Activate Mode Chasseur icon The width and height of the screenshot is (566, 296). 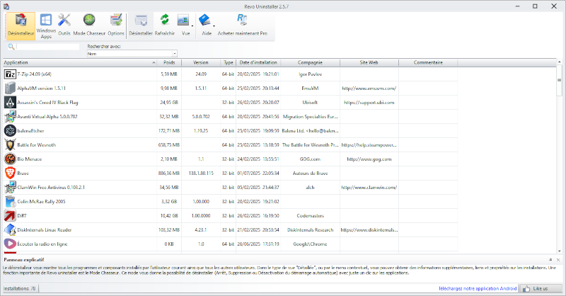point(89,25)
